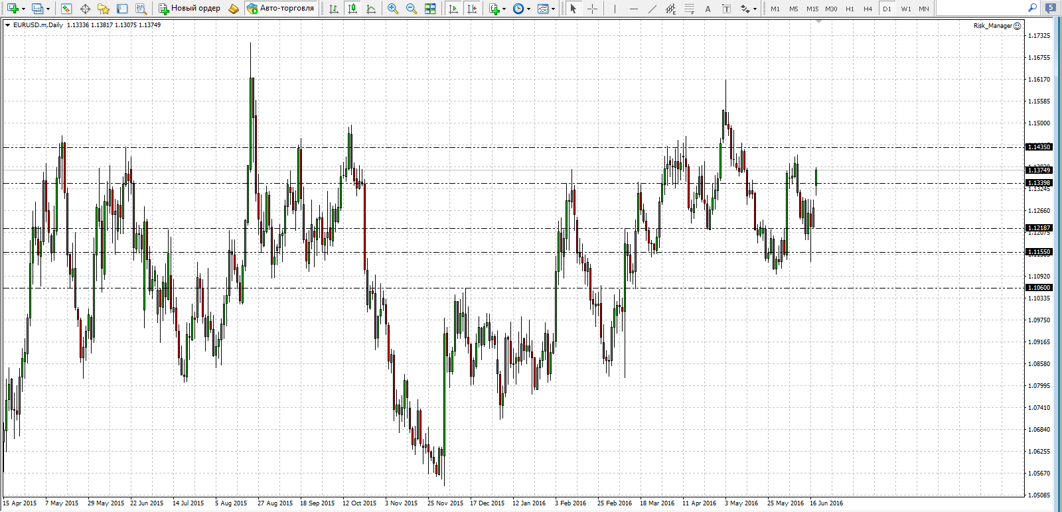This screenshot has width=1062, height=512.
Task: Switch to the W1 timeframe
Action: pyautogui.click(x=905, y=9)
